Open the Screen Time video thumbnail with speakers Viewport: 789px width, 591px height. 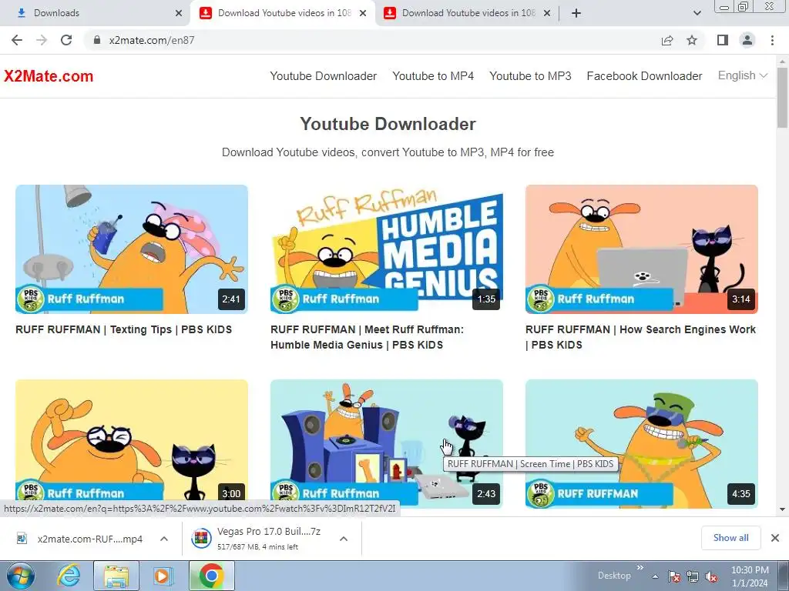(x=387, y=444)
